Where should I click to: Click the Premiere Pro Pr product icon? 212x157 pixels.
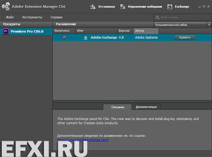click(6, 31)
